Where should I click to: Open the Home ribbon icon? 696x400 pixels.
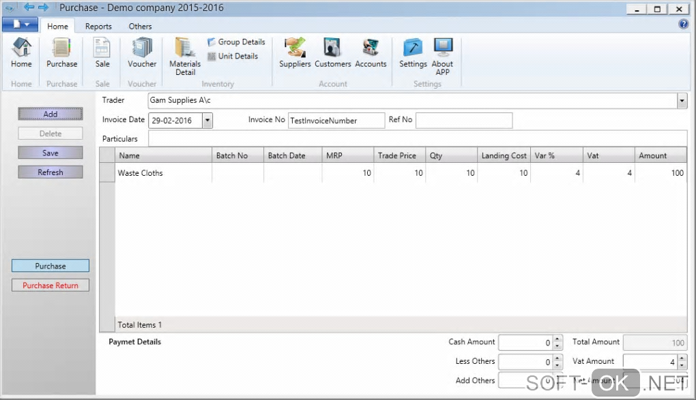[x=21, y=52]
